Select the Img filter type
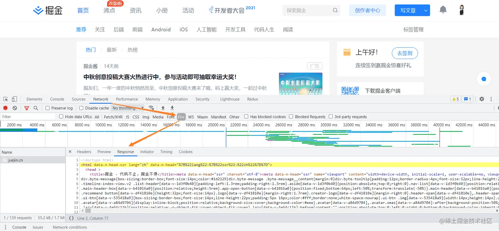 [x=146, y=117]
